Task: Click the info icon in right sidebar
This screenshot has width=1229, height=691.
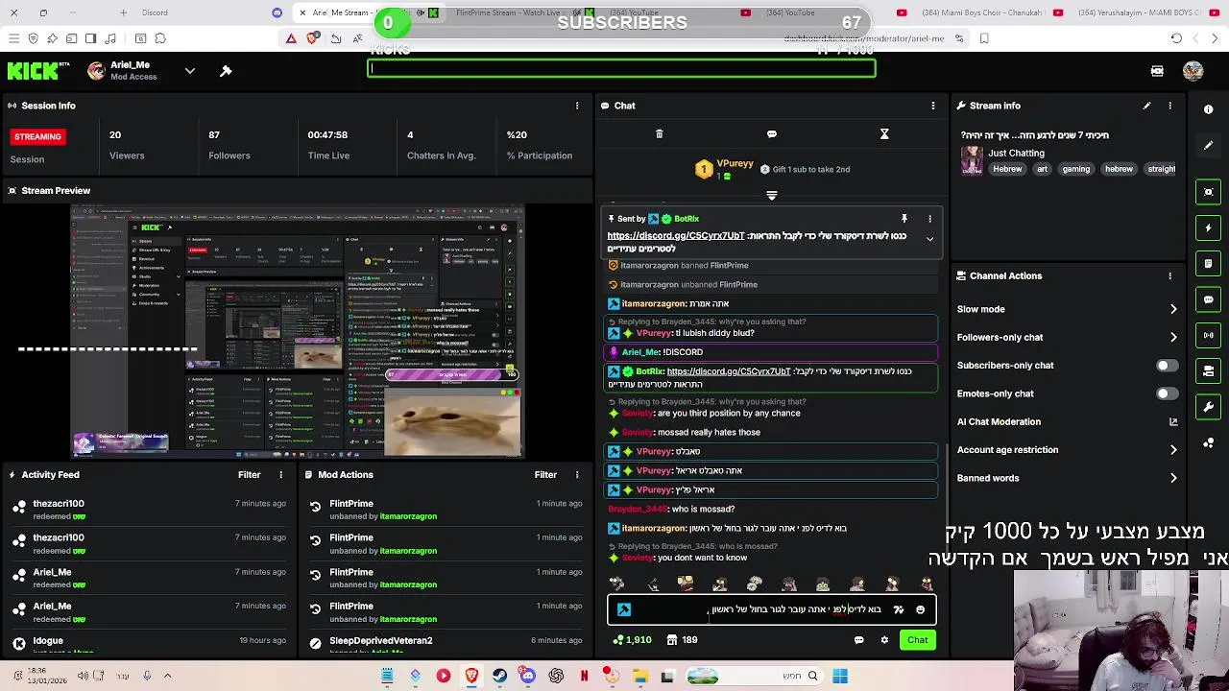Action: point(1209,109)
